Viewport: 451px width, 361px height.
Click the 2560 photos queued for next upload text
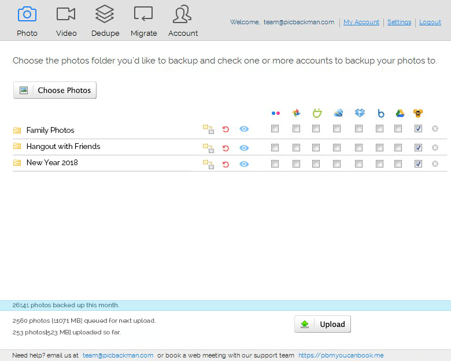click(84, 321)
